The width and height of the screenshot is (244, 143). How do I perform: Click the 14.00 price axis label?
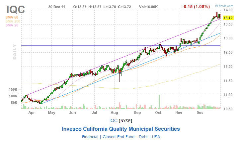pos(228,10)
